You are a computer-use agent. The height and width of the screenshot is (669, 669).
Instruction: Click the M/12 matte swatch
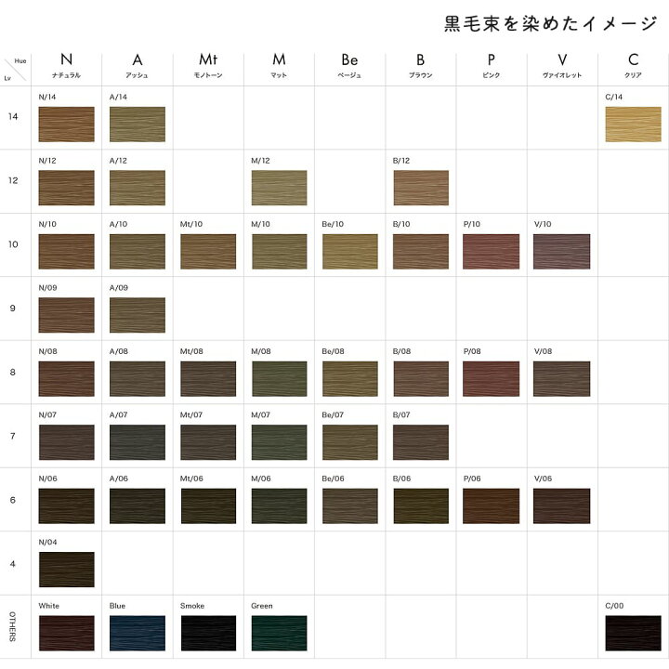click(279, 188)
